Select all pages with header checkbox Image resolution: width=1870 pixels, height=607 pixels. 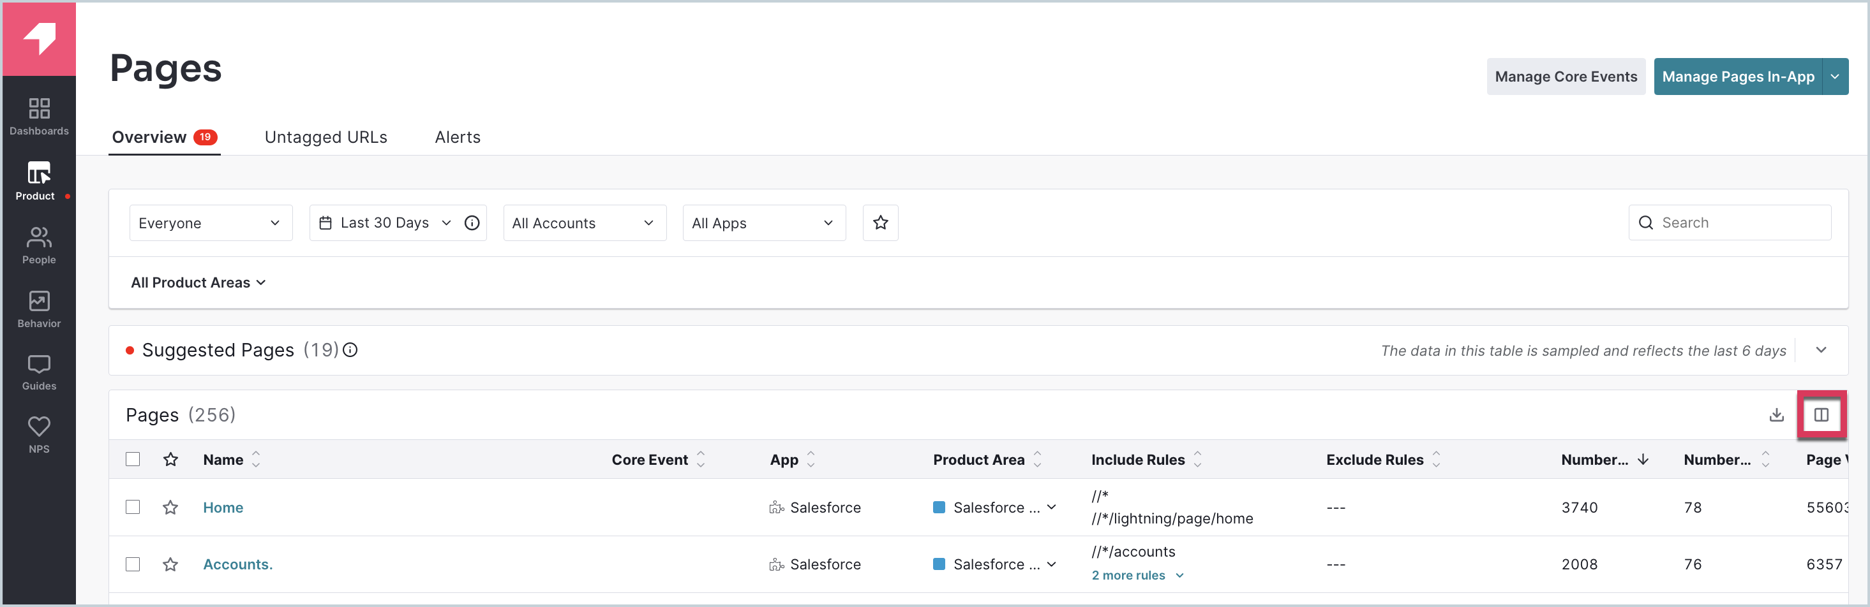tap(133, 459)
